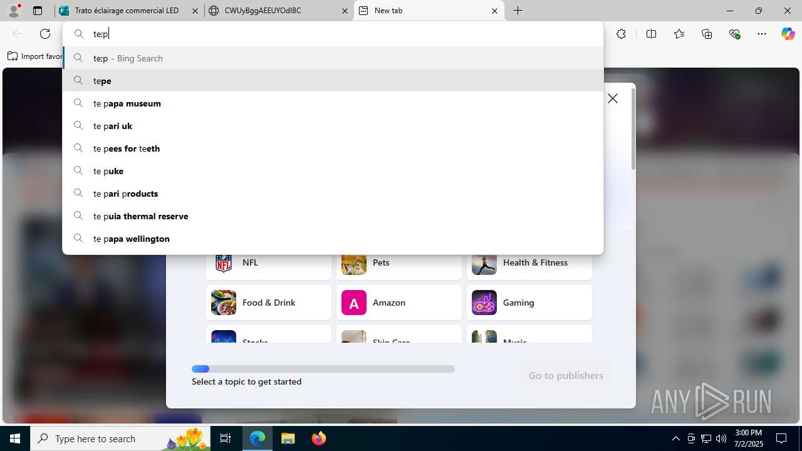802x451 pixels.
Task: Open the clock showing 3:00 PM
Action: click(749, 438)
